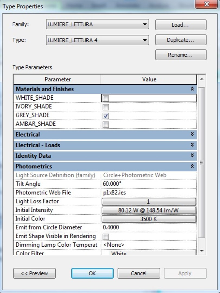Close the Type Properties dialog
Image resolution: width=220 pixels, height=293 pixels.
click(x=207, y=4)
